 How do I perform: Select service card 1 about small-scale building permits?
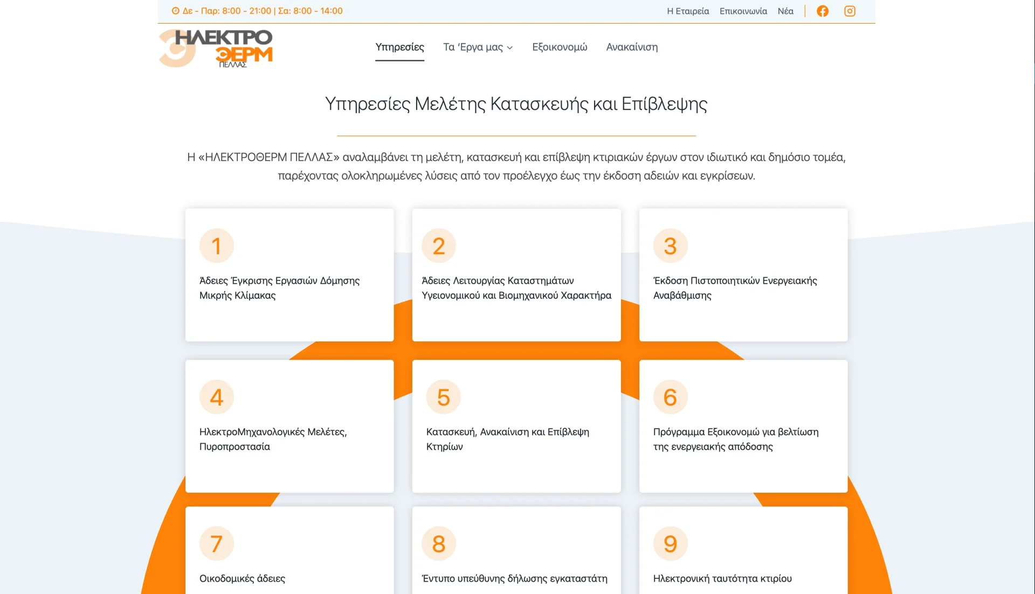click(289, 275)
